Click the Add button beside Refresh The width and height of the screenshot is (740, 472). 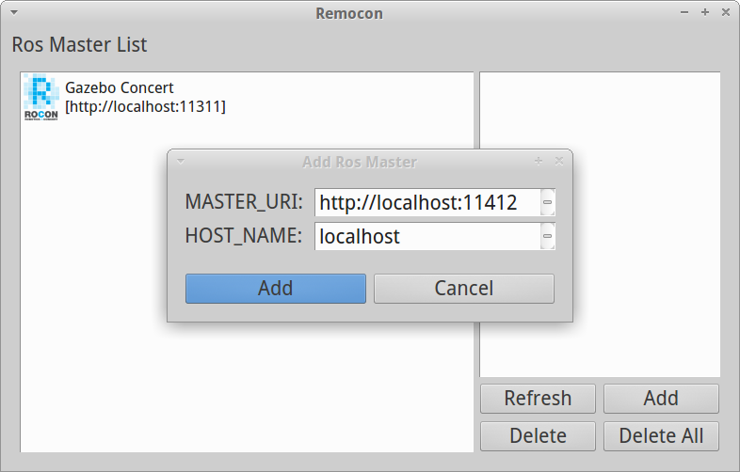coord(661,398)
